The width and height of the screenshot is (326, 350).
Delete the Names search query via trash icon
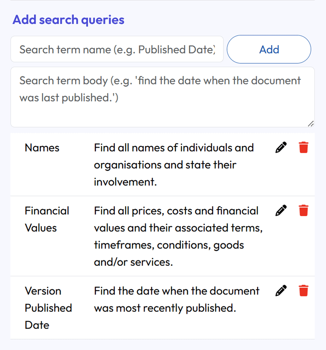(303, 147)
